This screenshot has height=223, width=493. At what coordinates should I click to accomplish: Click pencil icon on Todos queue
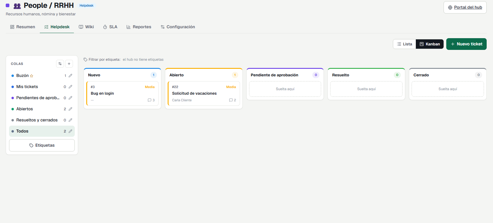point(70,131)
